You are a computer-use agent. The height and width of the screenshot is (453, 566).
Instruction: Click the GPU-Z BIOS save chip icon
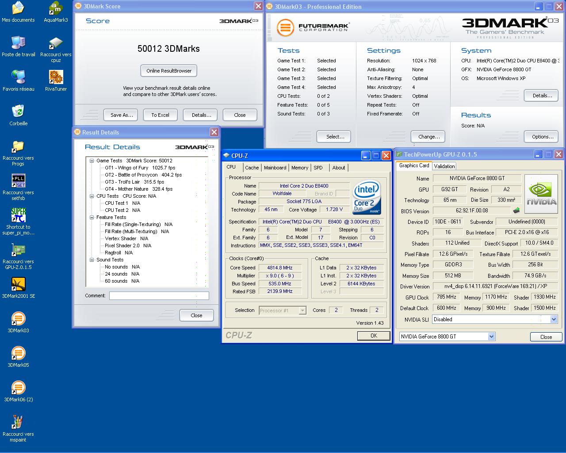point(516,211)
